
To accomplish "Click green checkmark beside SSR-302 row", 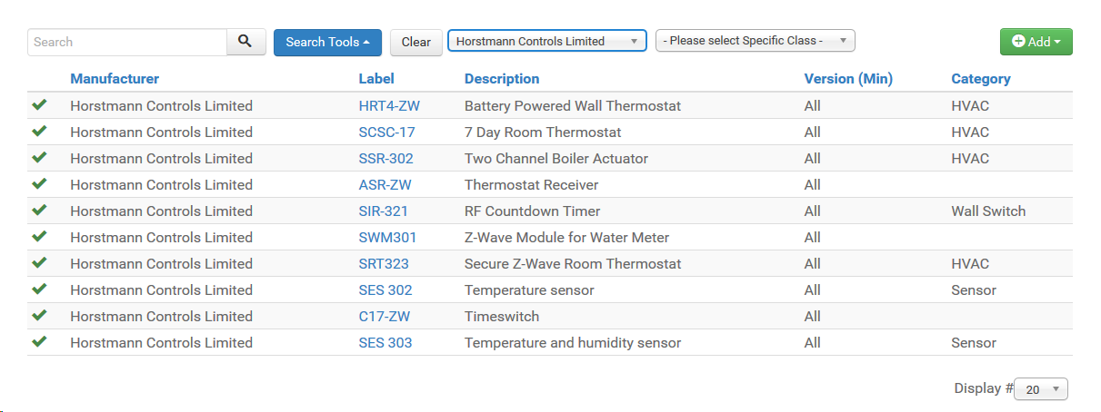I will point(39,158).
